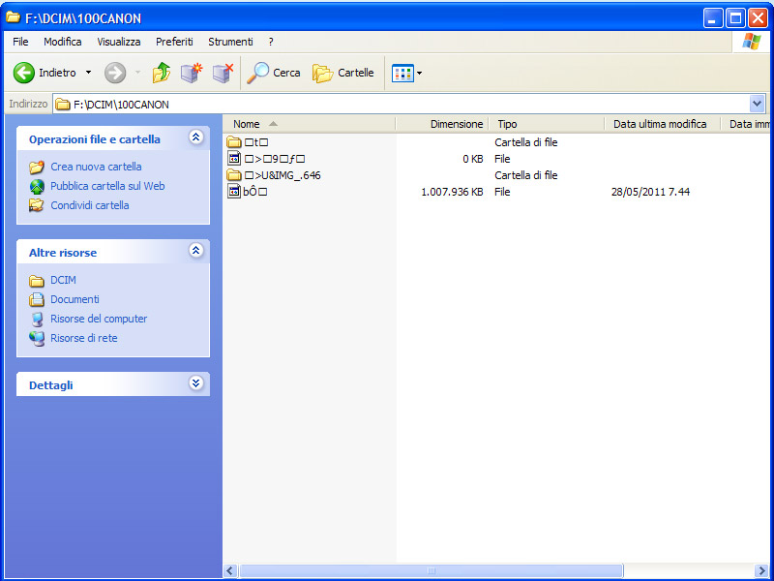Click the green Indietro back arrow icon
The image size is (774, 581).
click(24, 73)
